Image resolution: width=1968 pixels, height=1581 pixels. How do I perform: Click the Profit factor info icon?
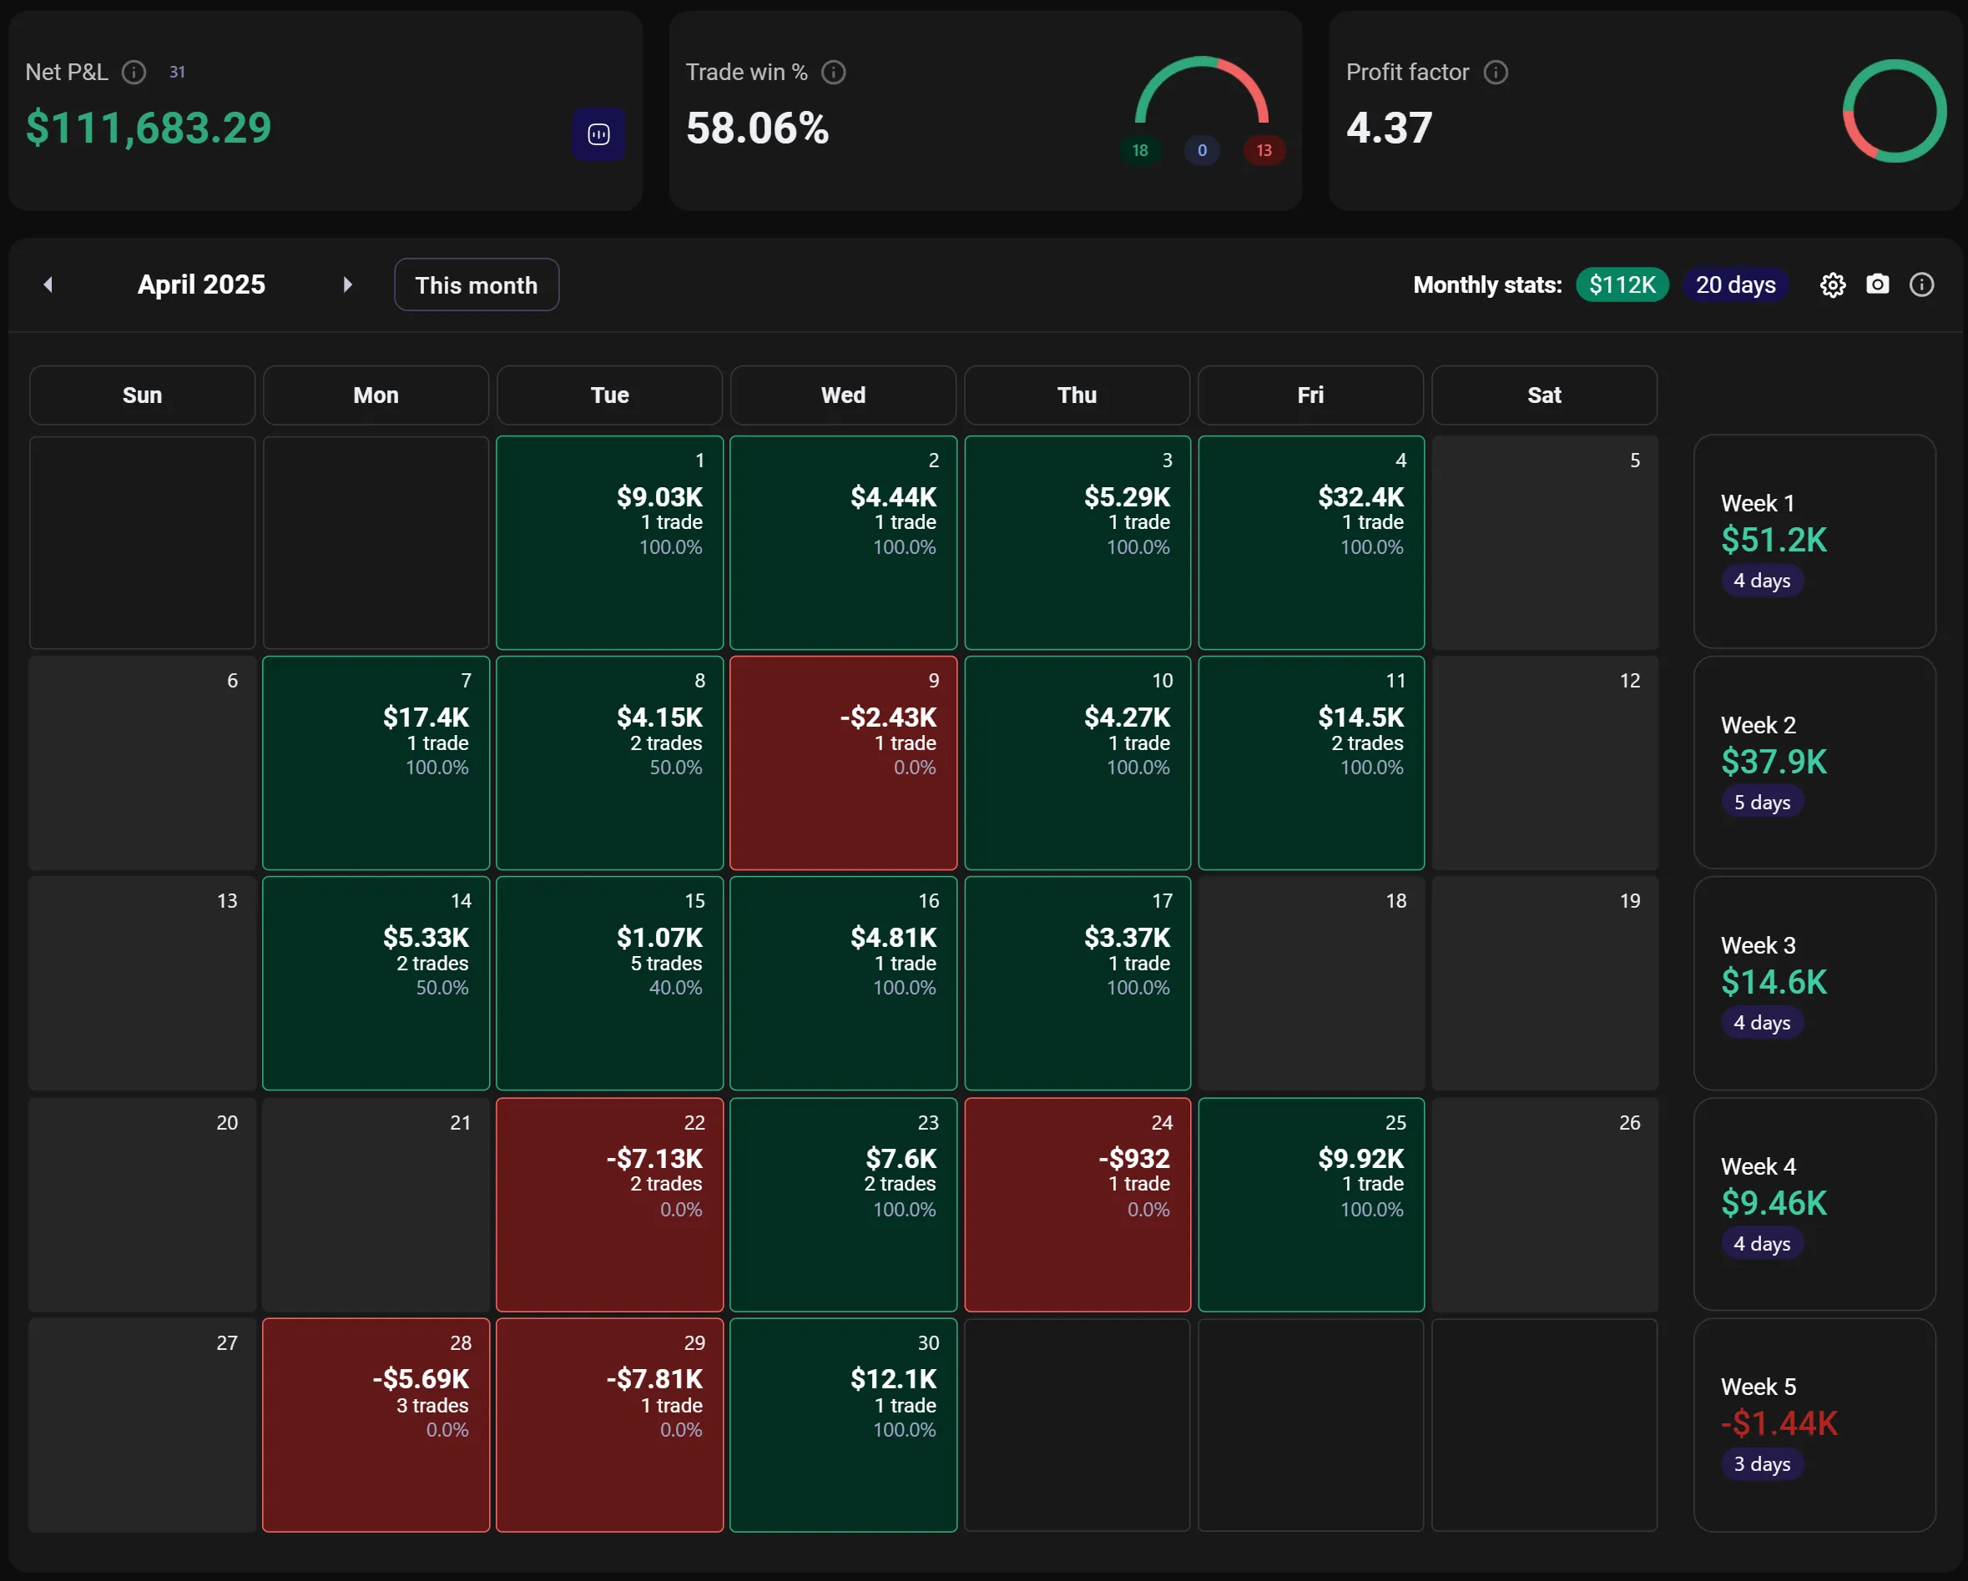tap(1495, 72)
